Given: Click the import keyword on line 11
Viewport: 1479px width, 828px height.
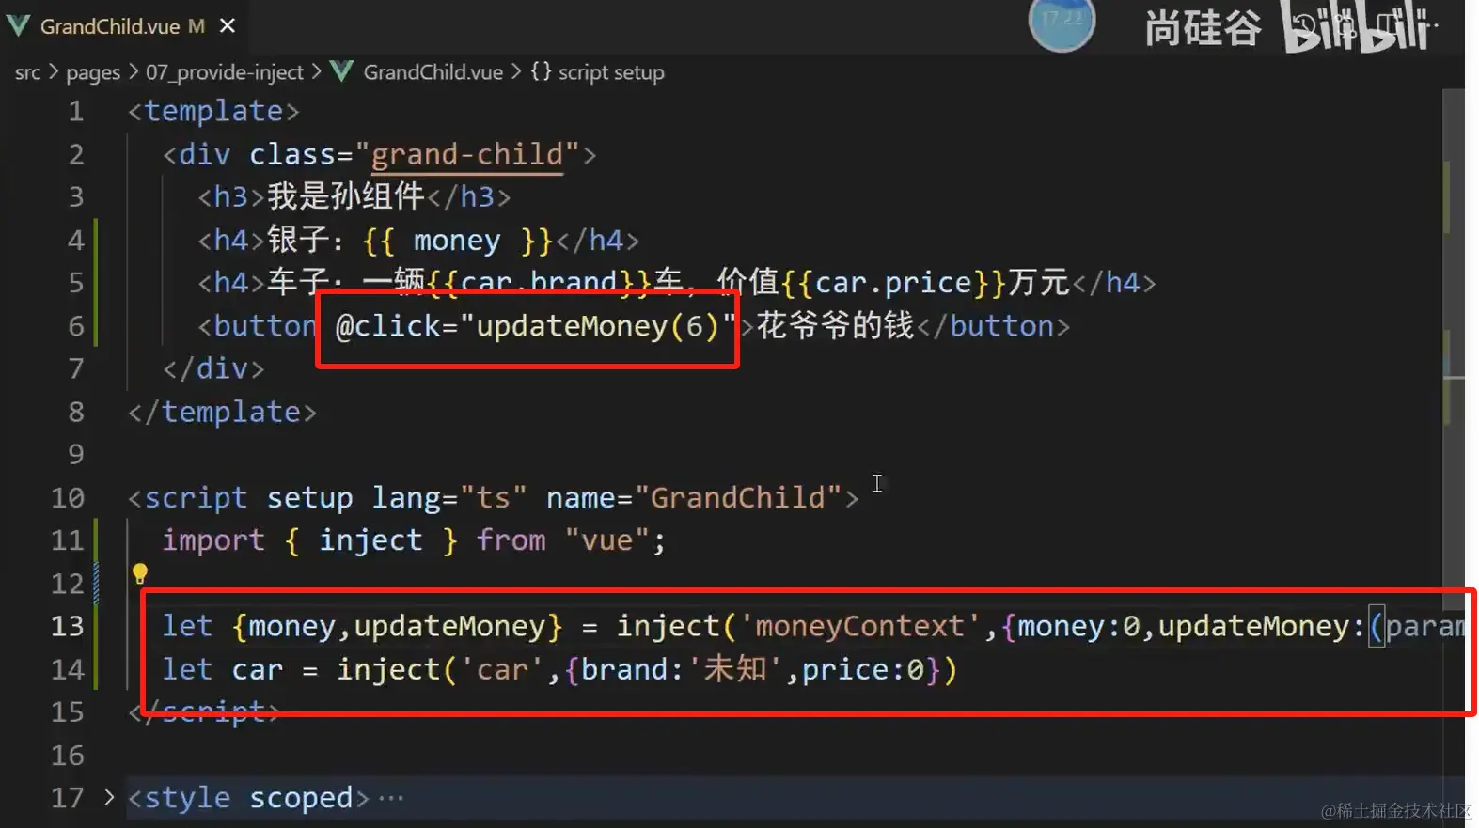Looking at the screenshot, I should tap(213, 540).
